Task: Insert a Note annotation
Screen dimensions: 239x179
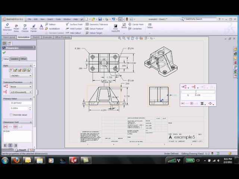Action: point(41,27)
